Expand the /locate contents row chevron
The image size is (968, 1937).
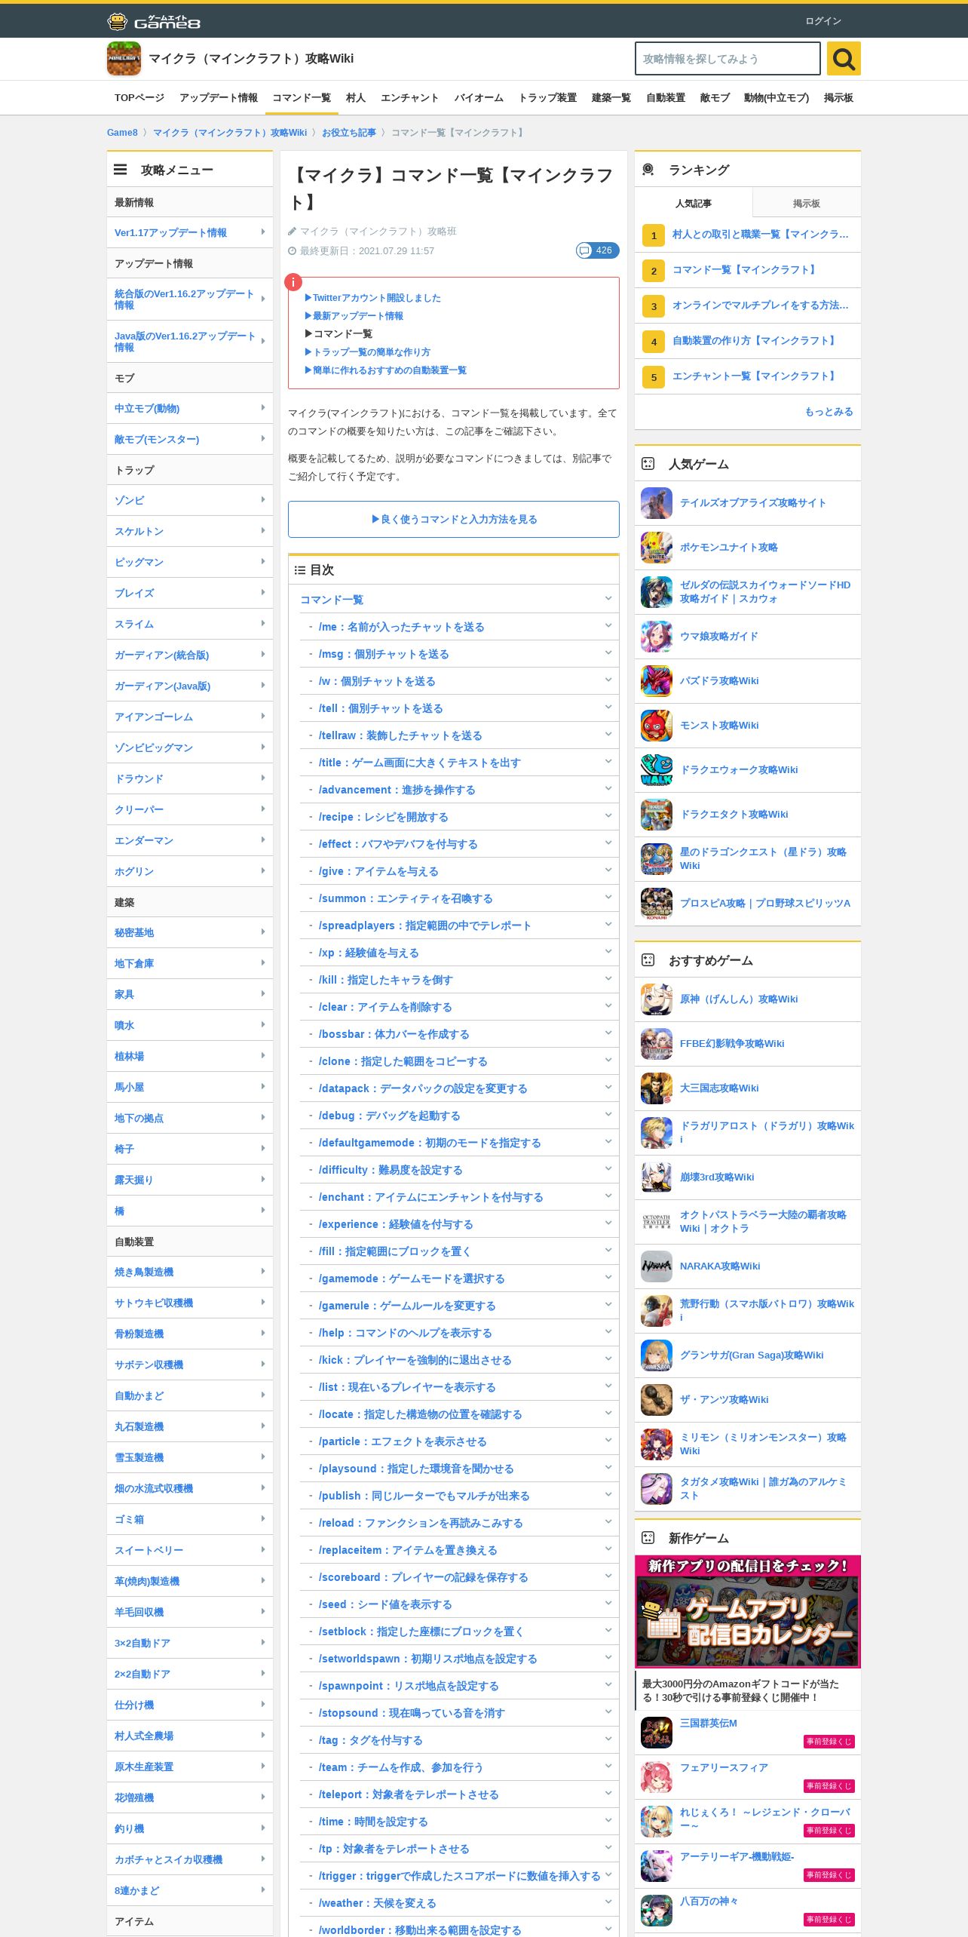(x=608, y=1414)
